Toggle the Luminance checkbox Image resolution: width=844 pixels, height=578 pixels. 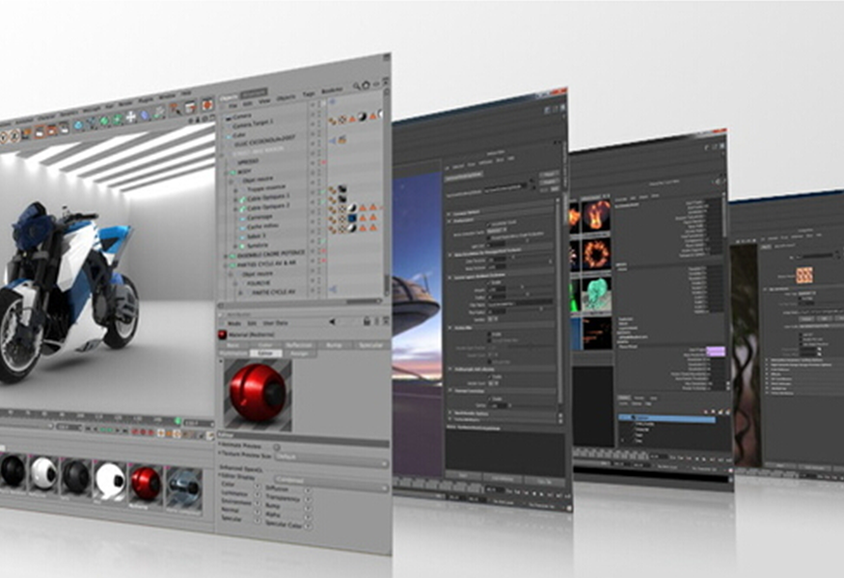(x=258, y=494)
